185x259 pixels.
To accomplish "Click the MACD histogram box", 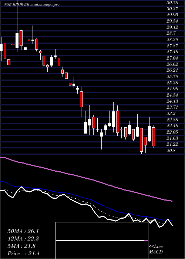I will [x=102, y=240].
